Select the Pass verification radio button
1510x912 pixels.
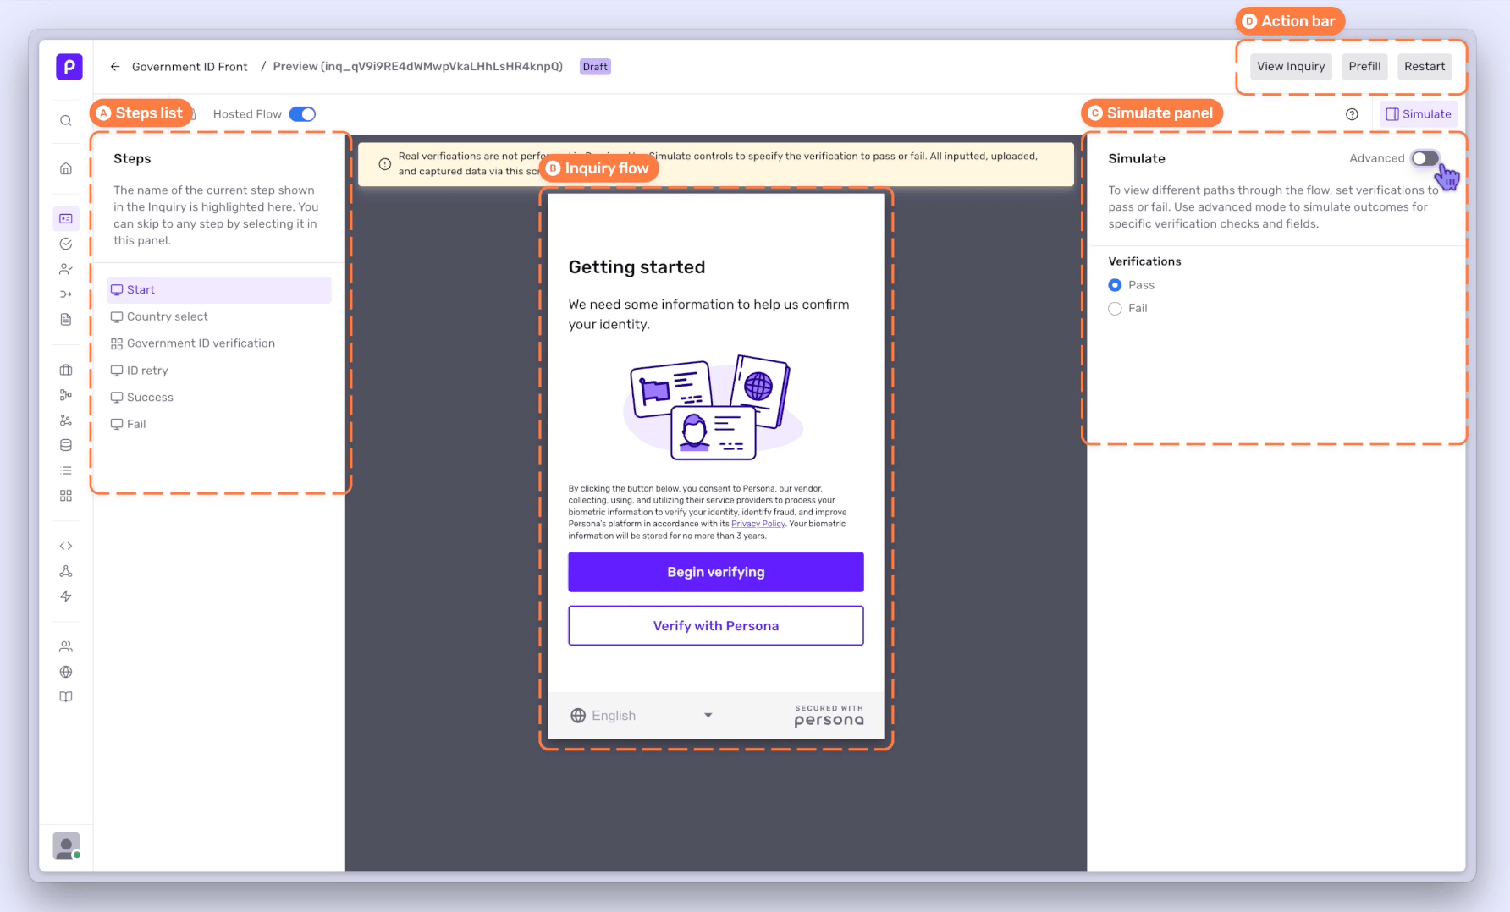1115,285
